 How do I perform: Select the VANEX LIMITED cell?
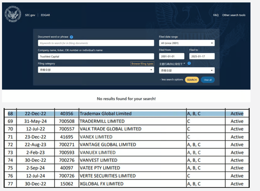pyautogui.click(x=133, y=137)
